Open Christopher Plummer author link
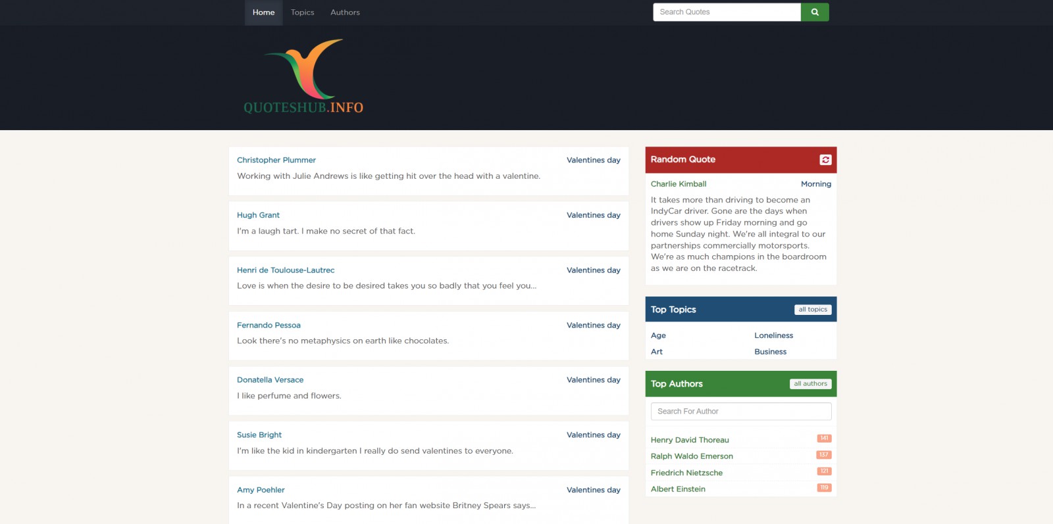The image size is (1053, 524). (x=276, y=160)
